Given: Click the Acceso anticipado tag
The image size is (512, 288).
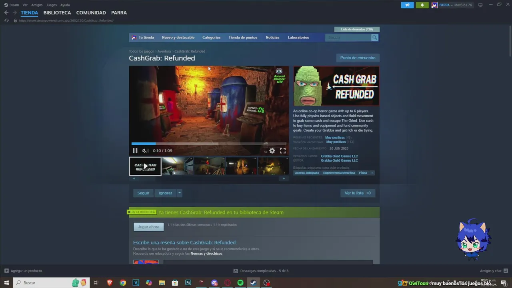Looking at the screenshot, I should pyautogui.click(x=307, y=173).
